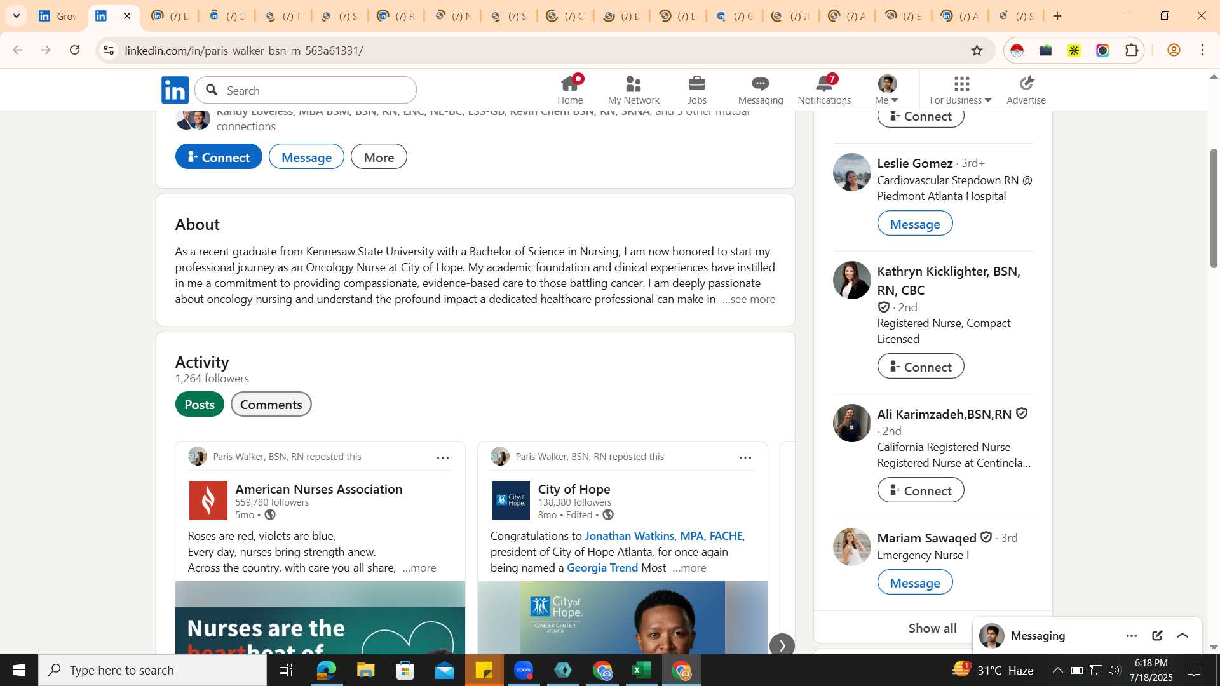Image resolution: width=1220 pixels, height=686 pixels.
Task: Click American Nurses Association logo
Action: [x=208, y=501]
